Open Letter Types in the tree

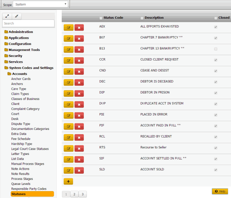(20, 154)
